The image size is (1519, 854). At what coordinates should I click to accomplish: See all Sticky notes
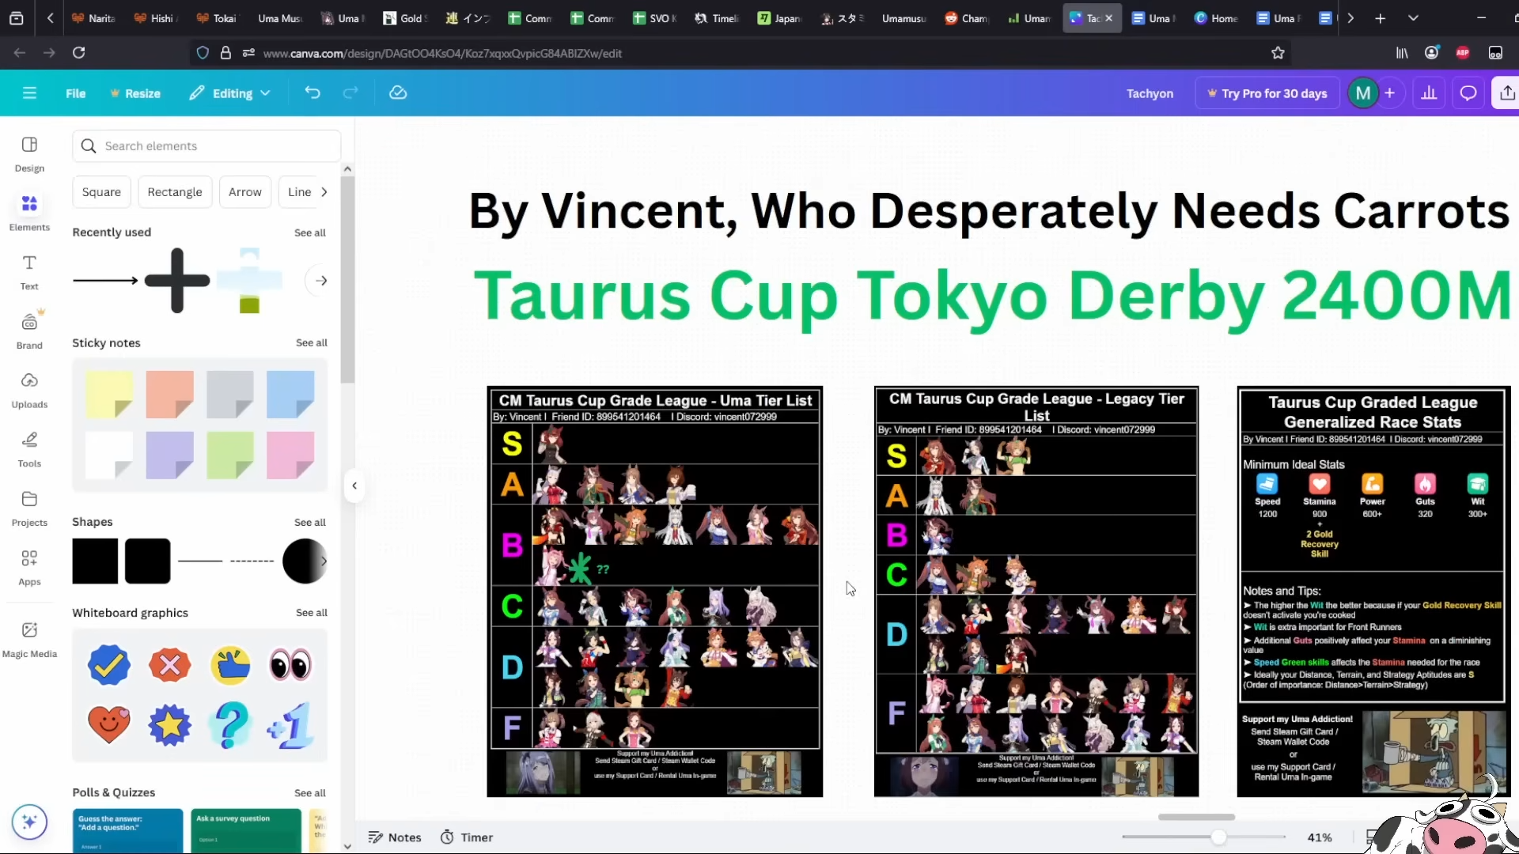tap(312, 342)
